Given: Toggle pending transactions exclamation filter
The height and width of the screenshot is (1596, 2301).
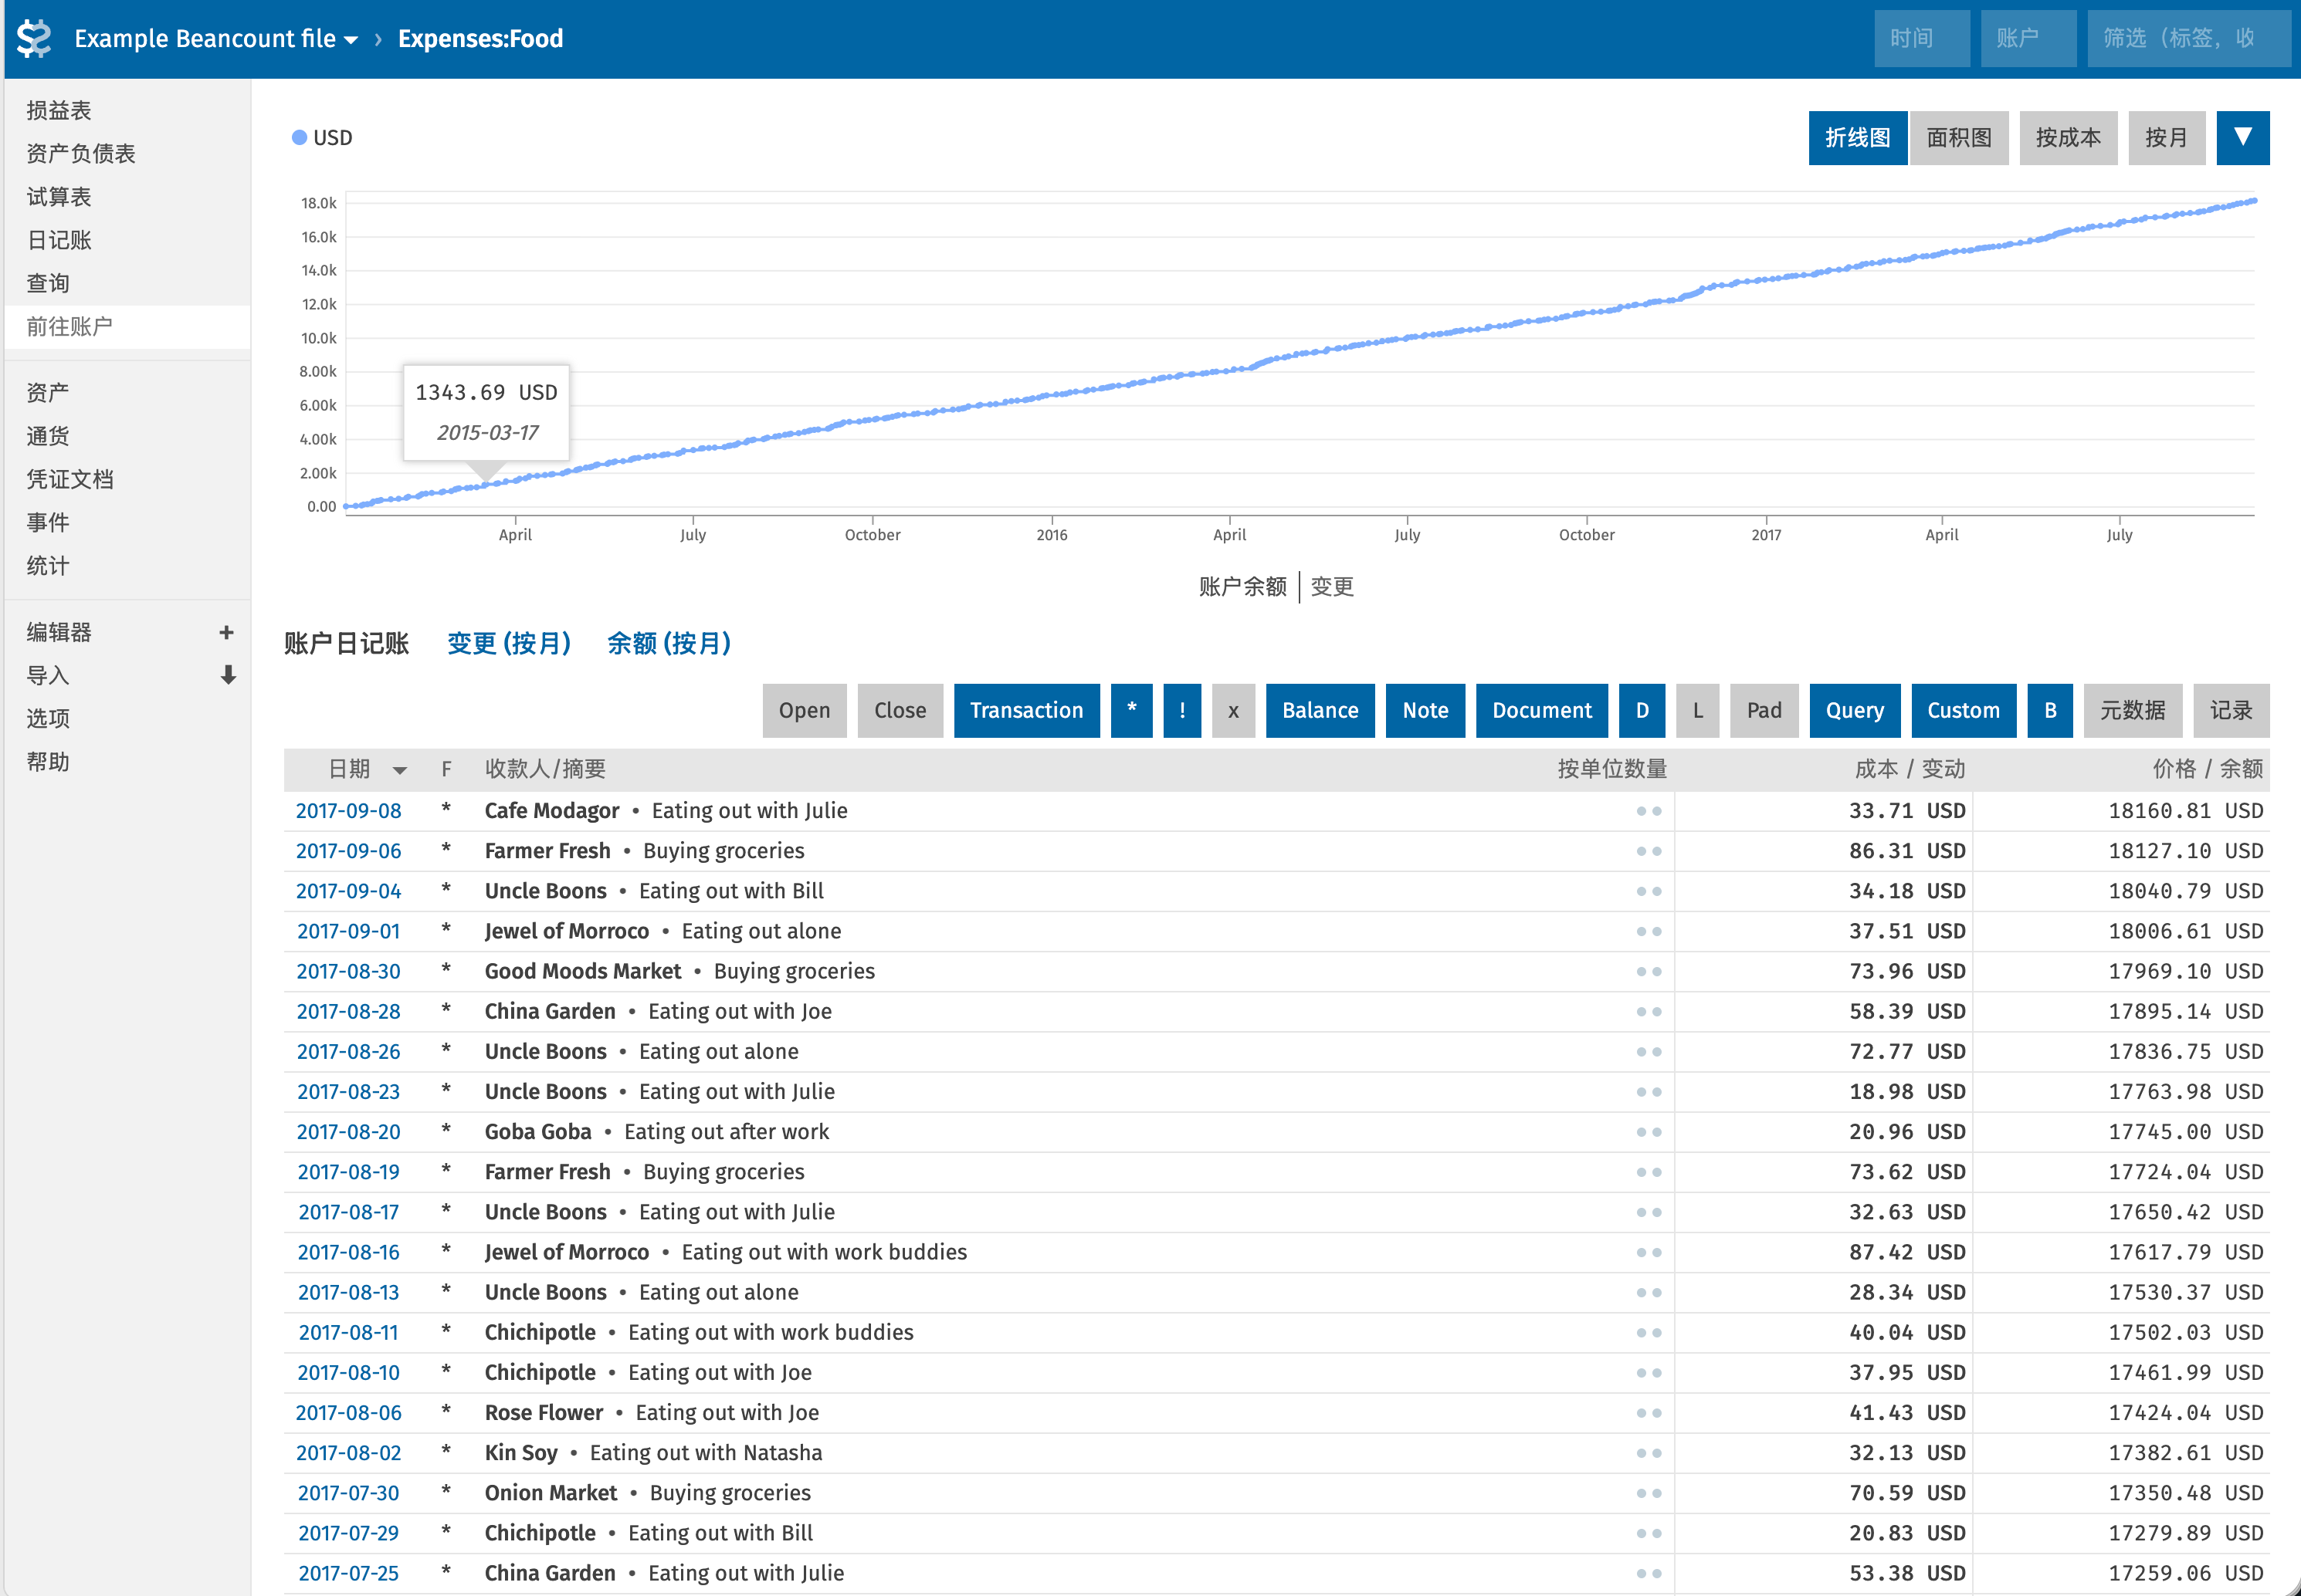Looking at the screenshot, I should point(1182,710).
